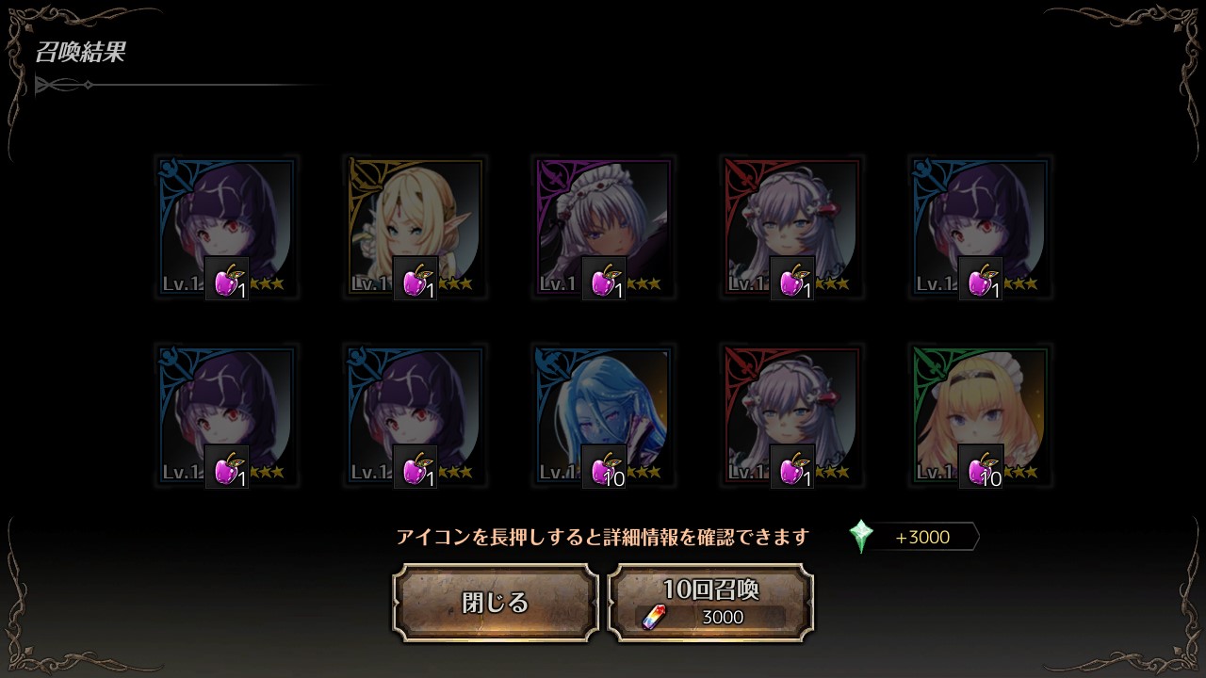Tap the purple apple icon on the dark-skinned maid card
Image resolution: width=1206 pixels, height=678 pixels.
[x=604, y=278]
